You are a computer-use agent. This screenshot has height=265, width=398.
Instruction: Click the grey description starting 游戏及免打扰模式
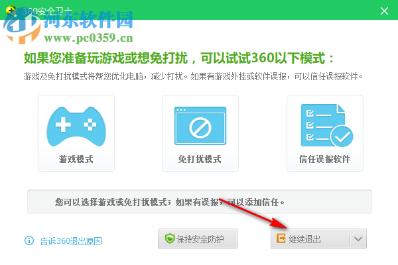(194, 76)
